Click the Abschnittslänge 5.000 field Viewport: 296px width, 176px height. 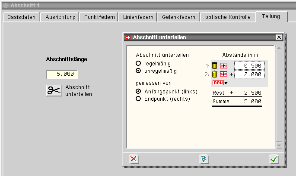coord(62,74)
